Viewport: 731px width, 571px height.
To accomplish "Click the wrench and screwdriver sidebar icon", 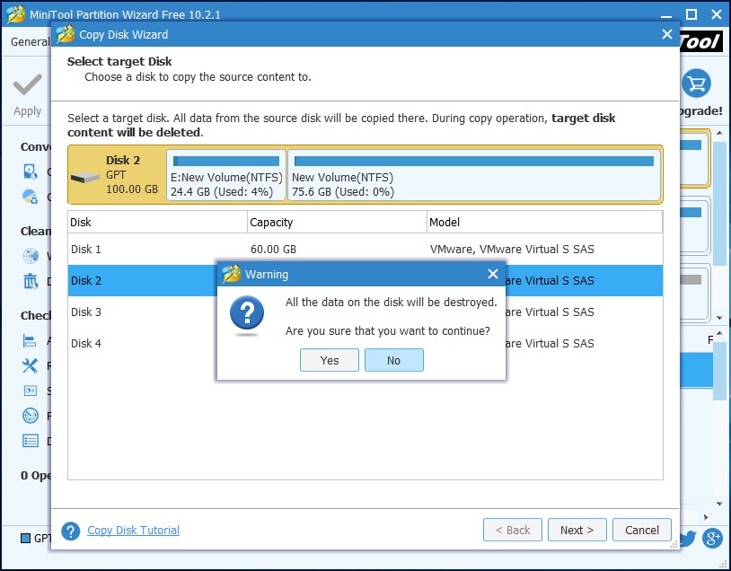I will point(31,365).
